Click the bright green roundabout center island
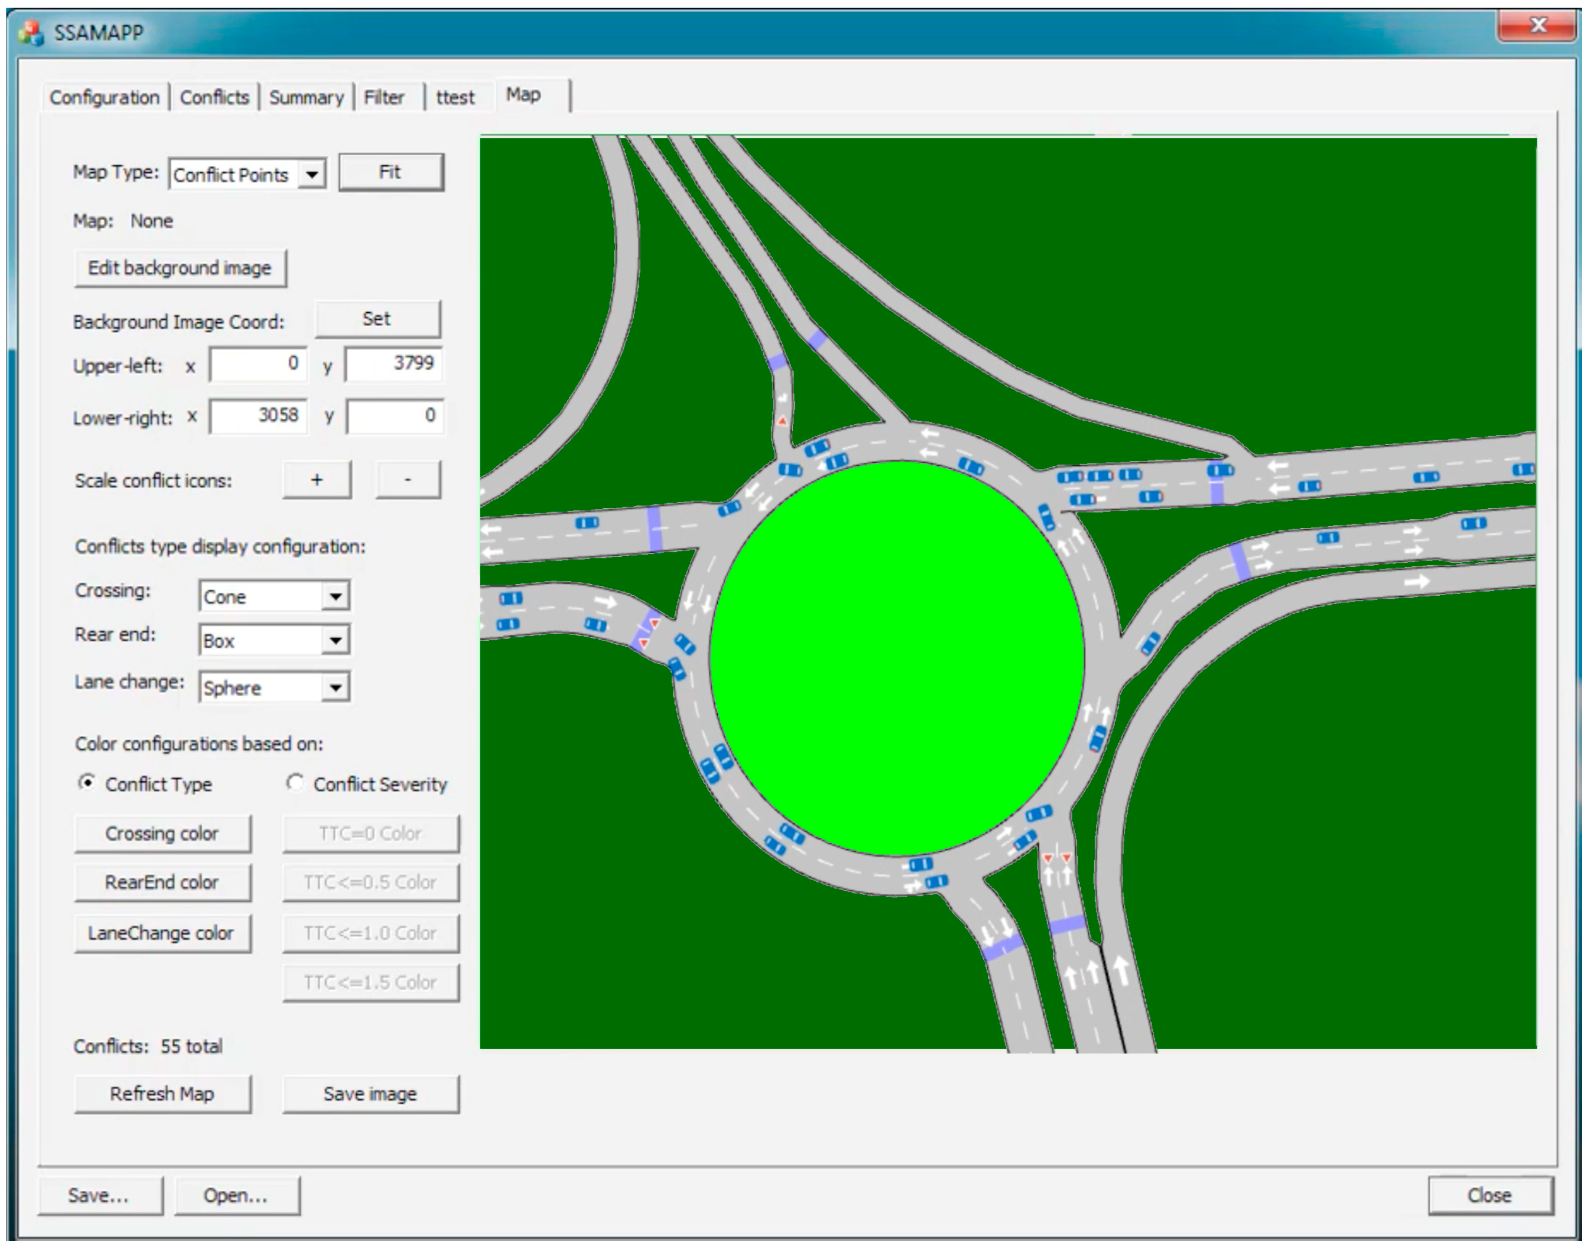1589x1250 pixels. click(896, 658)
